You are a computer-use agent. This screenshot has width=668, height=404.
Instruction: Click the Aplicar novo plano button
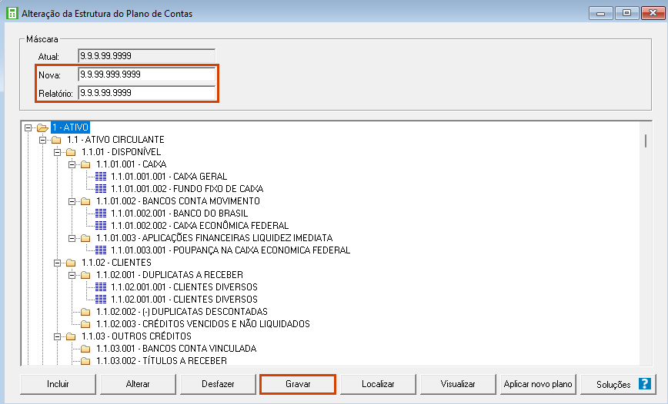coord(538,384)
